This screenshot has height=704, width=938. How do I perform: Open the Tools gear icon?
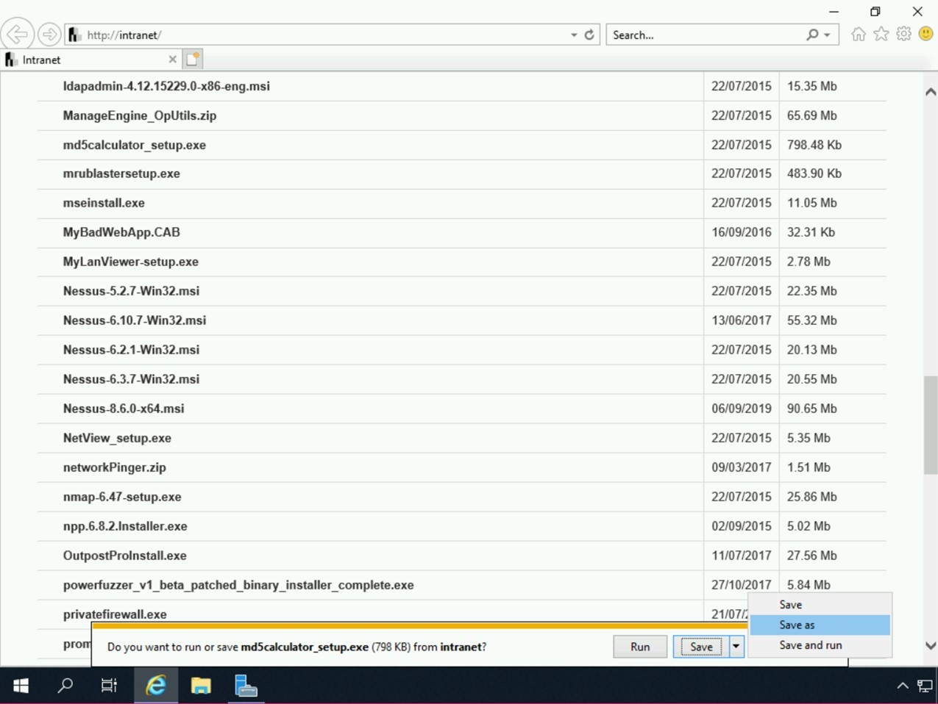[903, 35]
